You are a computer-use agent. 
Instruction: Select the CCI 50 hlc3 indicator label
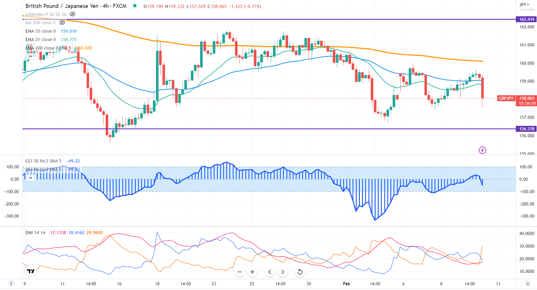pos(44,161)
